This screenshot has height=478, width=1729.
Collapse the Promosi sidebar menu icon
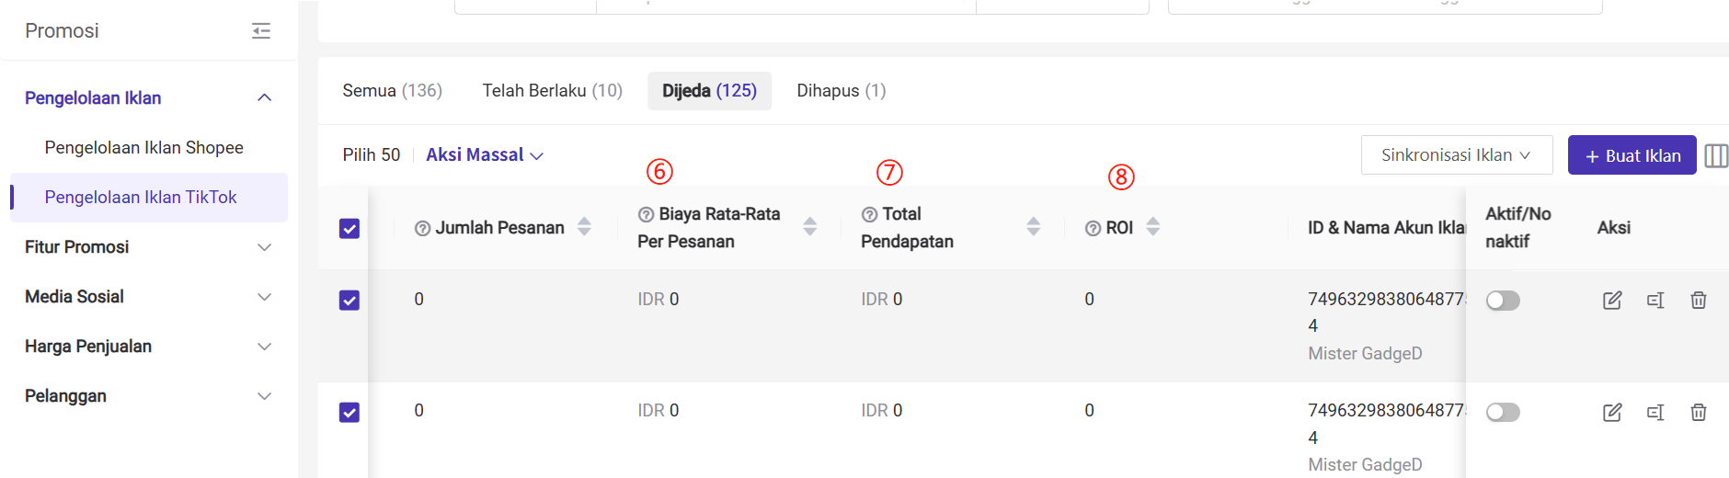261,31
